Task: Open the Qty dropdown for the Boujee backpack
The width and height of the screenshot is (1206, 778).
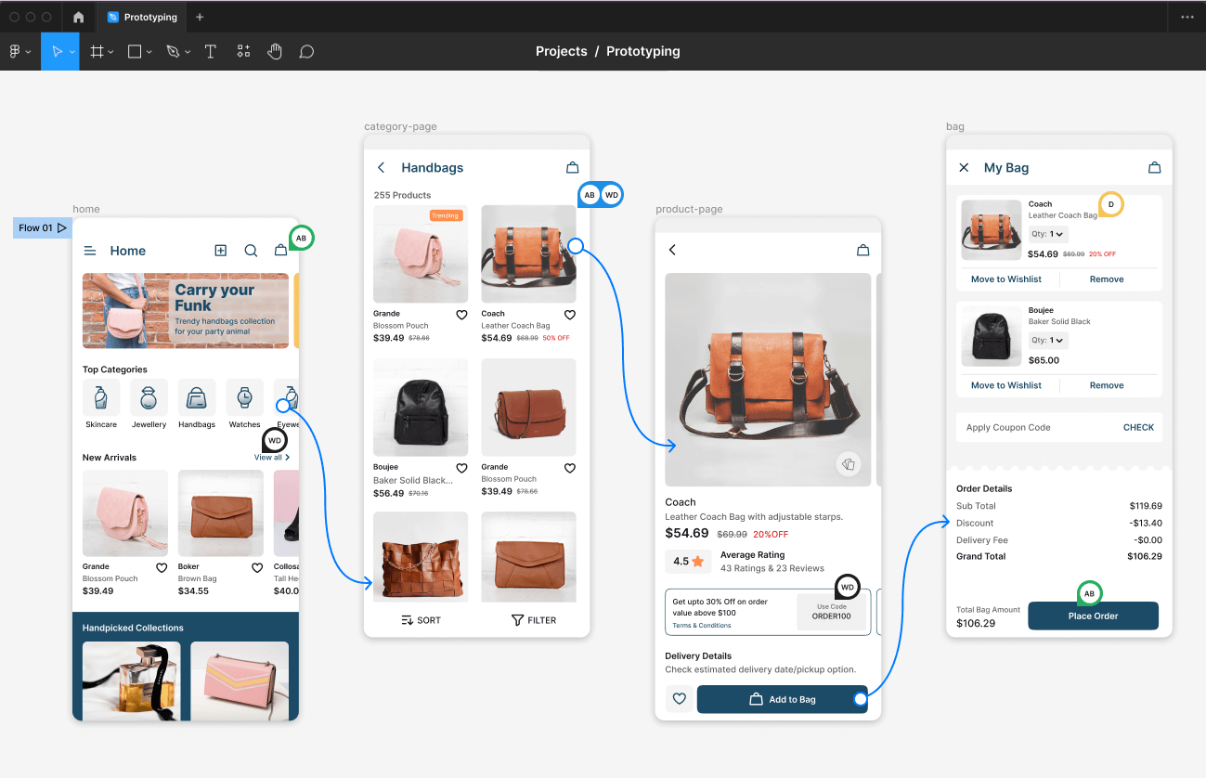Action: 1047,340
